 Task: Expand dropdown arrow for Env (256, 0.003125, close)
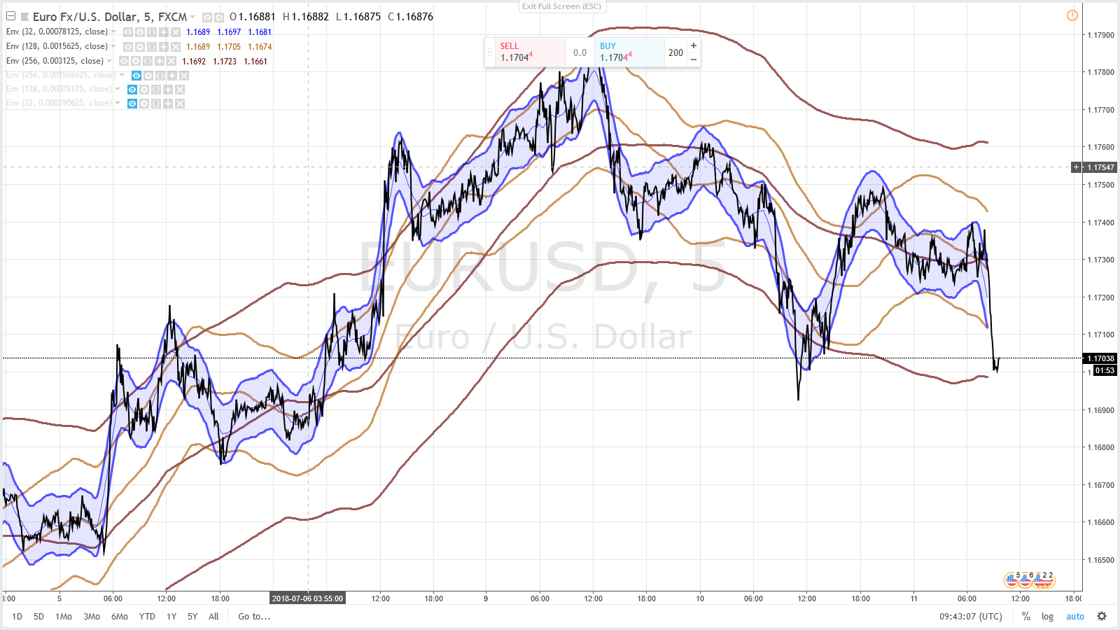click(109, 61)
